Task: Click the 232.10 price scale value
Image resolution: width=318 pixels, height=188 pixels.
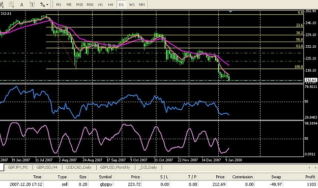Action: [311, 46]
